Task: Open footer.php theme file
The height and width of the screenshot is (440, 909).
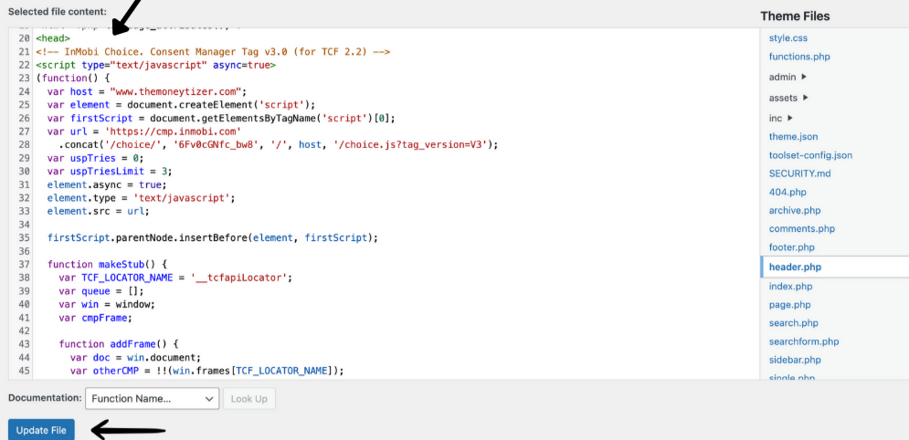Action: (x=791, y=247)
